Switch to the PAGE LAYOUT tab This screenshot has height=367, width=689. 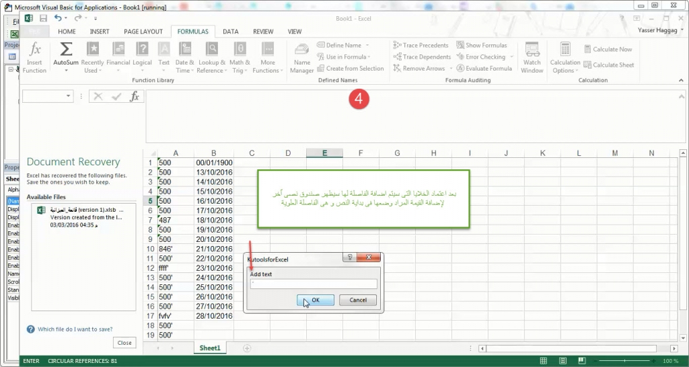[x=143, y=32]
